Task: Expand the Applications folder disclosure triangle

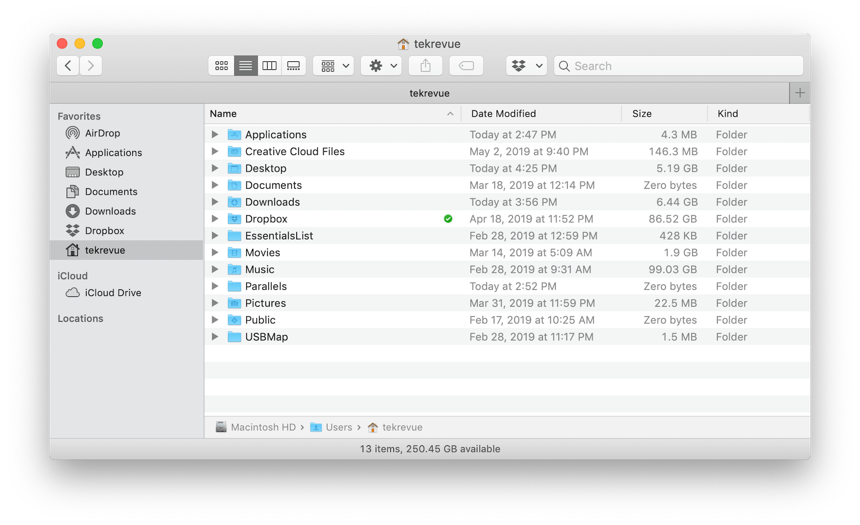Action: pyautogui.click(x=215, y=134)
